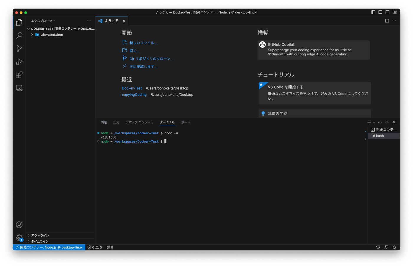
Task: Open the Remote Explorer view
Action: tap(19, 88)
